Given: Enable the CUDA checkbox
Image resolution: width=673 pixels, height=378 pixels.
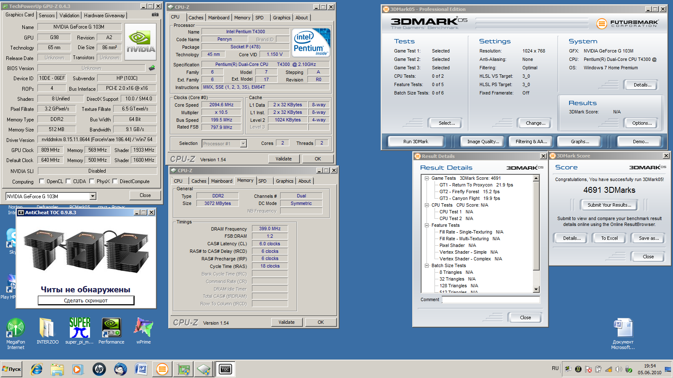Looking at the screenshot, I should (68, 181).
